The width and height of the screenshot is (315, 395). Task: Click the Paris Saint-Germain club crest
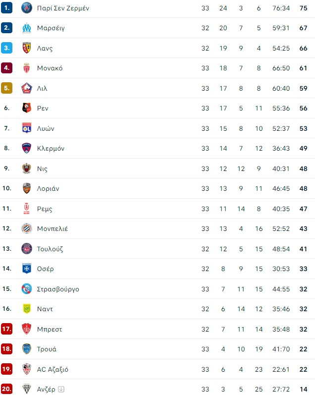pyautogui.click(x=27, y=8)
